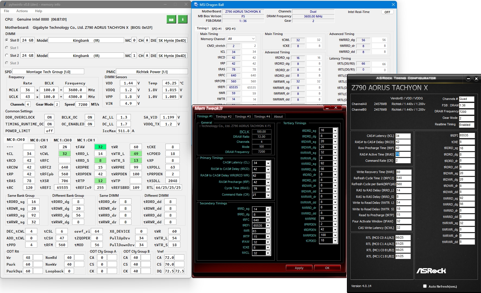Click the BCLK value field in Mem TweakIt
Viewport: 481px width, 293px height.
(x=262, y=132)
